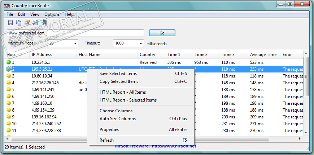This screenshot has height=155, width=314.
Task: Click the CountryTraceRoute title bar app icon
Action: 7,6
